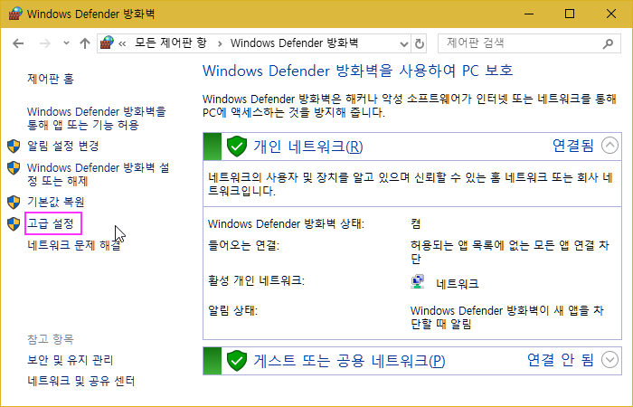The image size is (633, 407).
Task: Open 제어판 홈 link
Action: point(51,79)
